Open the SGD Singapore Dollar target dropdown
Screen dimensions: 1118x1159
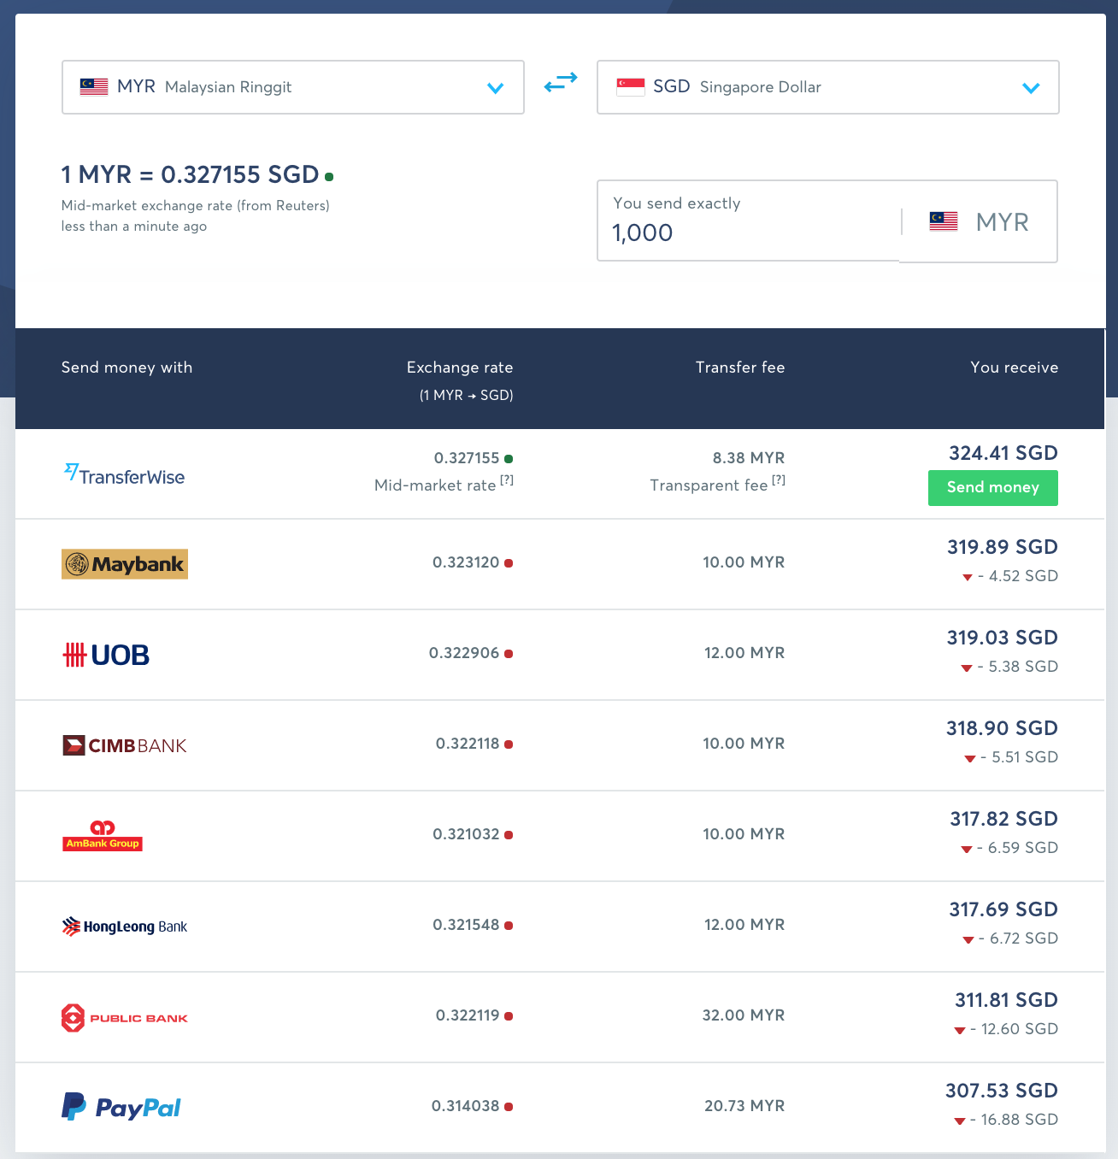(827, 87)
